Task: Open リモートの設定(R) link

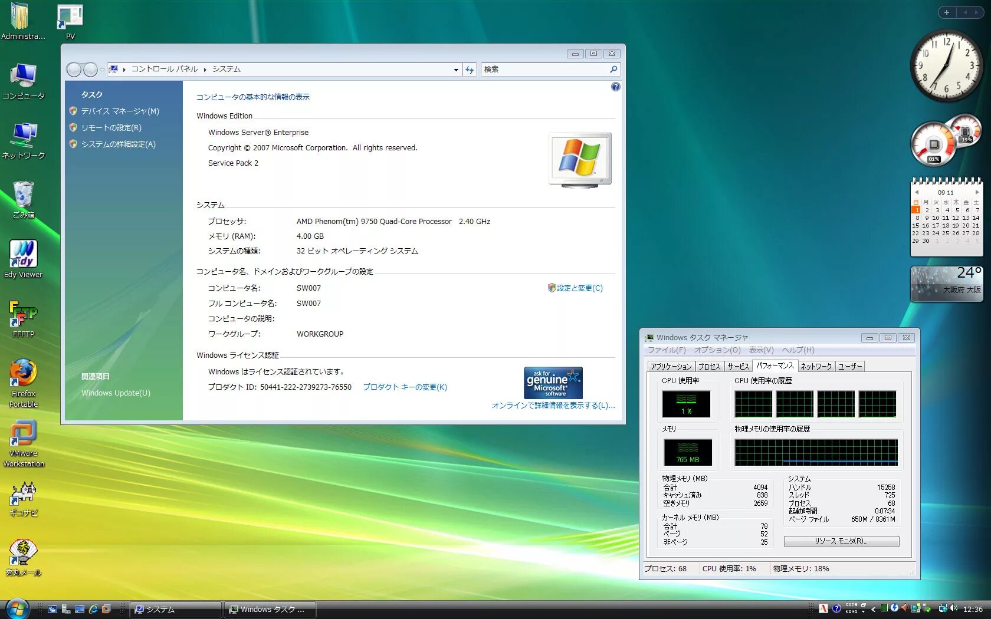Action: 111,127
